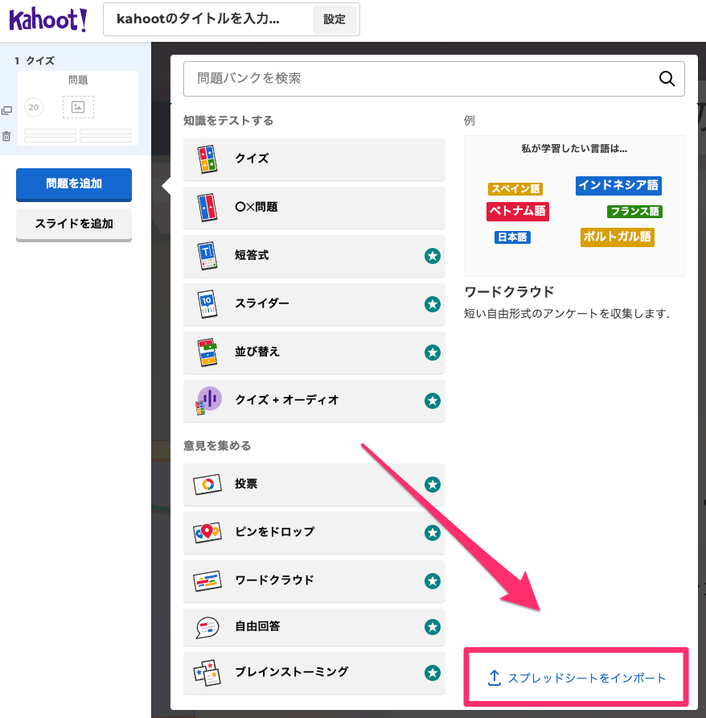The image size is (706, 718).
Task: Click the 短い自由形式のアンケートを収集します description
Action: [x=566, y=314]
